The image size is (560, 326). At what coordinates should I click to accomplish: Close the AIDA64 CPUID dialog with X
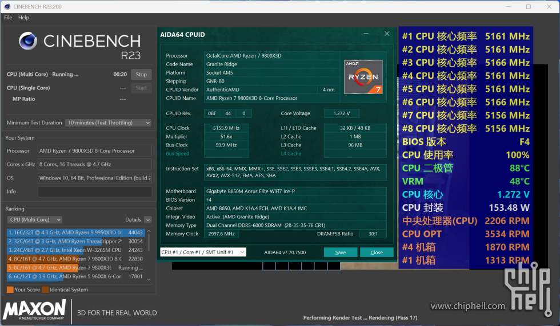tap(387, 34)
